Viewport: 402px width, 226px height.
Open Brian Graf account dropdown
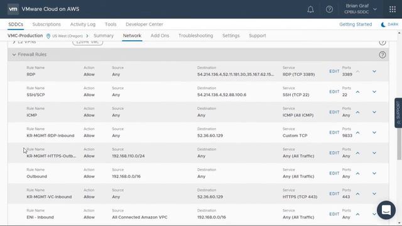click(x=360, y=9)
